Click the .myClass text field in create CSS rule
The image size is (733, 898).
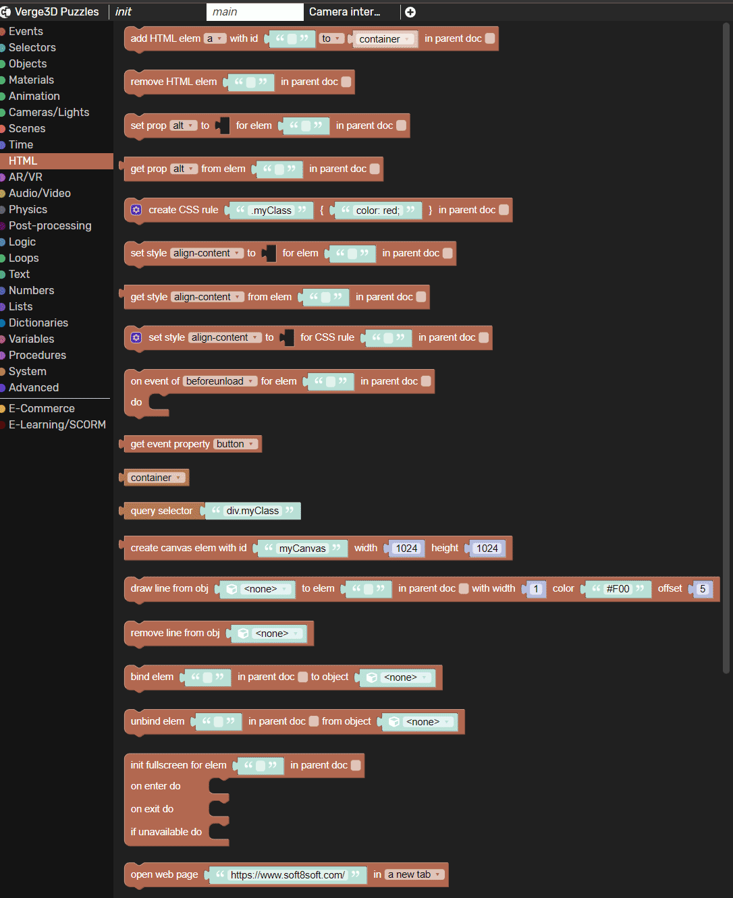[271, 211]
